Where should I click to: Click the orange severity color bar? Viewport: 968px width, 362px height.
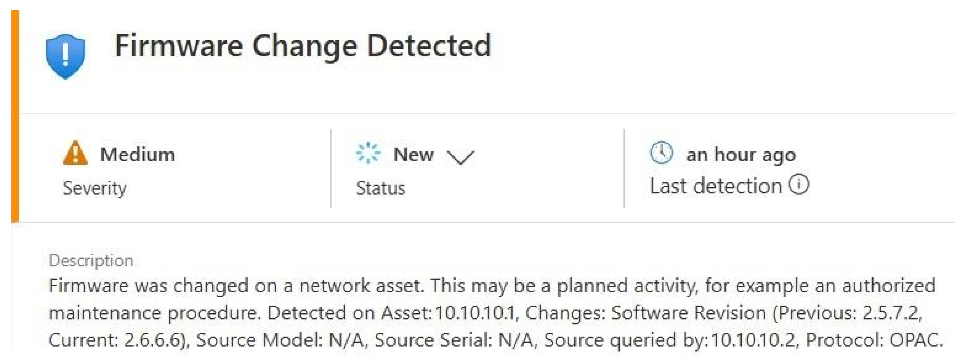[15, 116]
